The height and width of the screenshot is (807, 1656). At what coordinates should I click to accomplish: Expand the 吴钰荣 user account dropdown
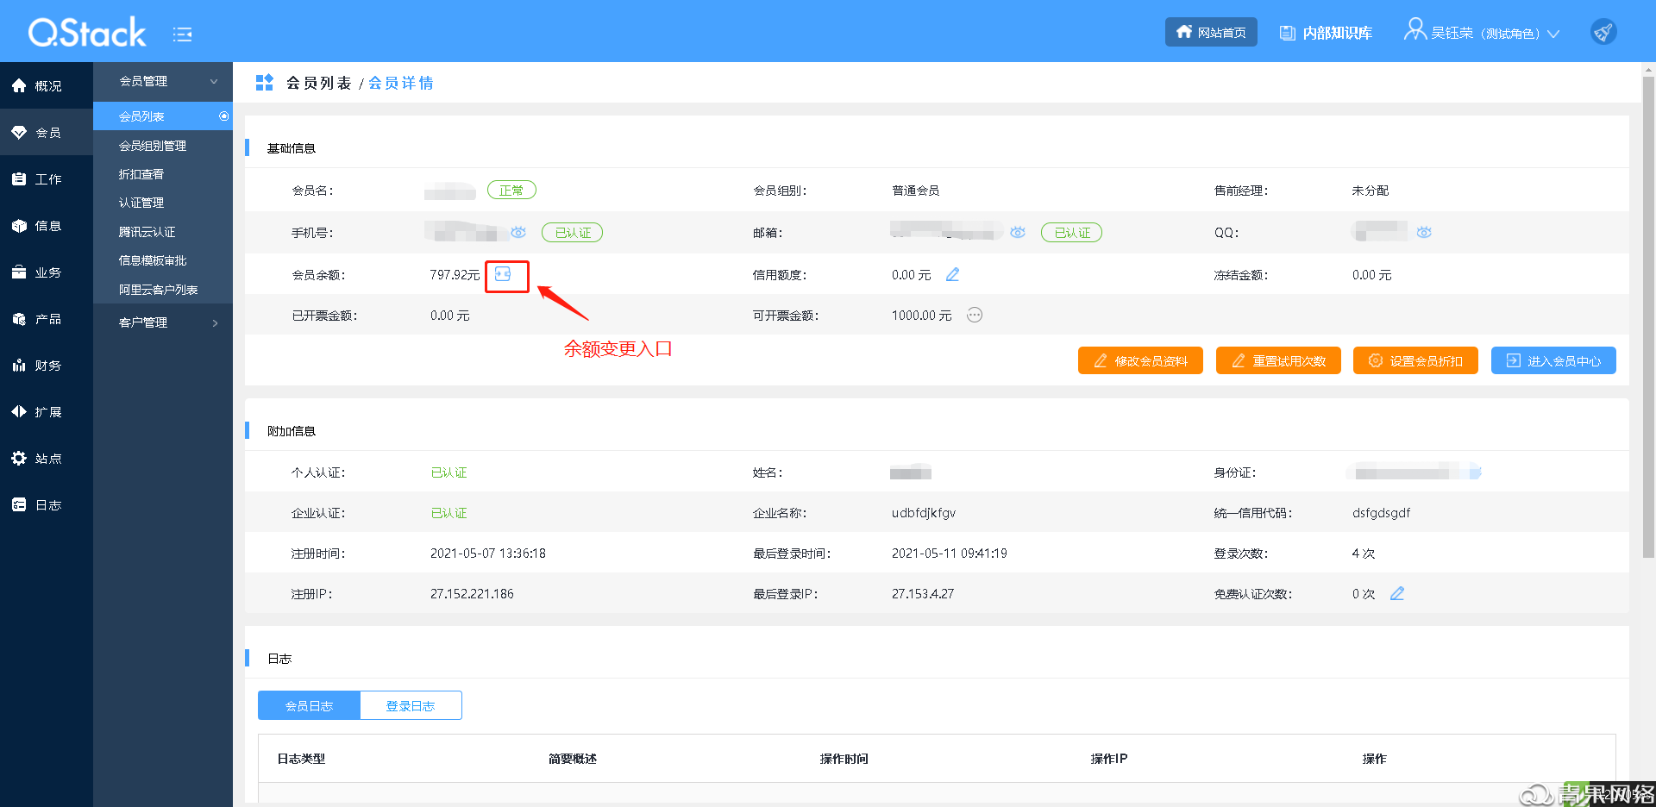click(1482, 33)
